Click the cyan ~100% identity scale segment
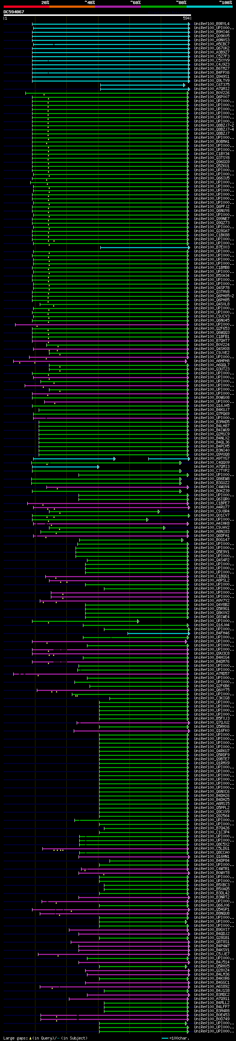Image resolution: width=236 pixels, height=1041 pixels. point(209,7)
